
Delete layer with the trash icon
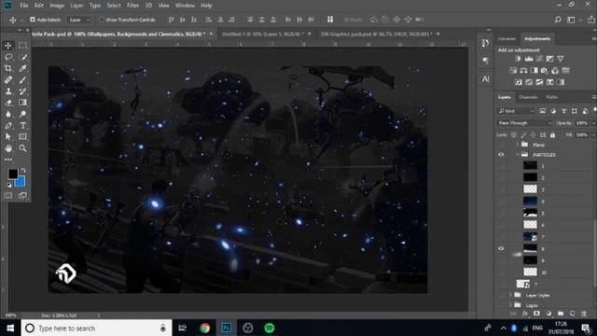[584, 314]
